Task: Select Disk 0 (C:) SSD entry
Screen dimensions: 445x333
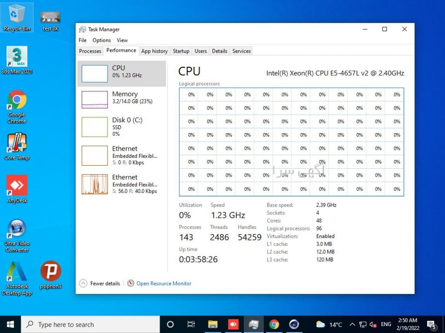Action: [122, 127]
